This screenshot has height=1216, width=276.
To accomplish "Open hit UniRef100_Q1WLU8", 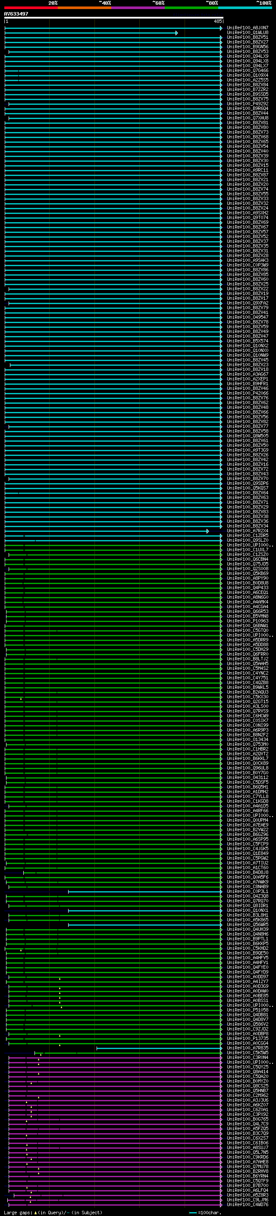I will point(248,33).
